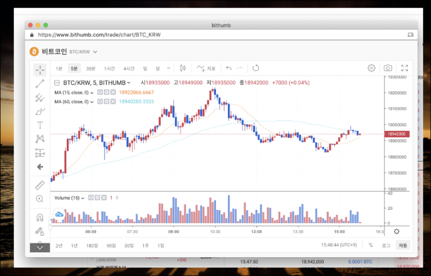The image size is (431, 276).
Task: Expand the left toolbar bottom chevron
Action: [40, 247]
